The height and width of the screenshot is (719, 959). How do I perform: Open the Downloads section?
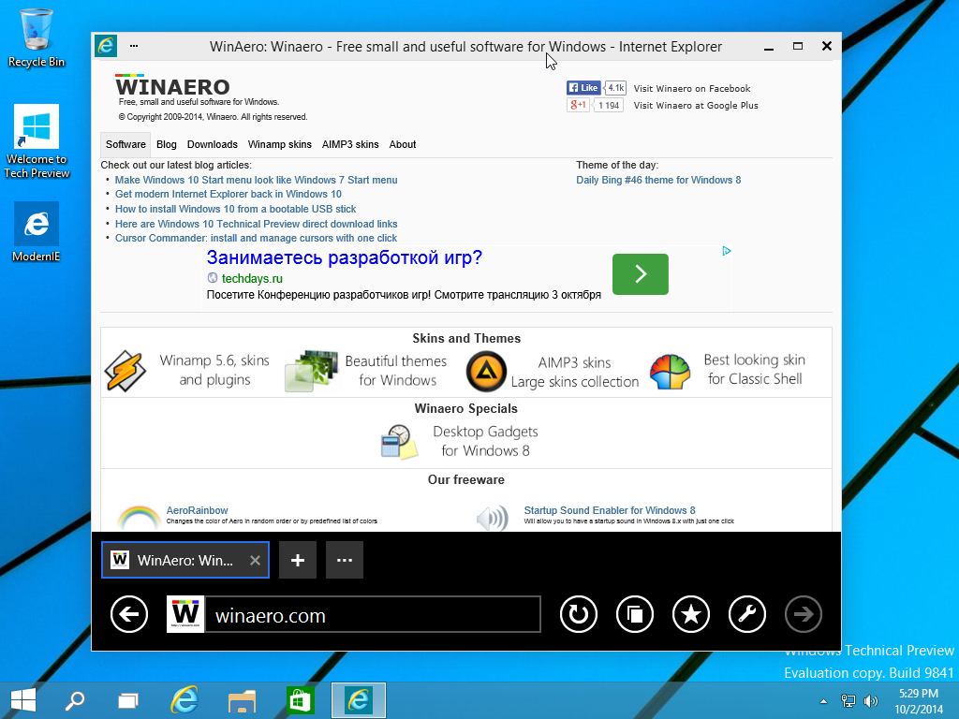212,144
